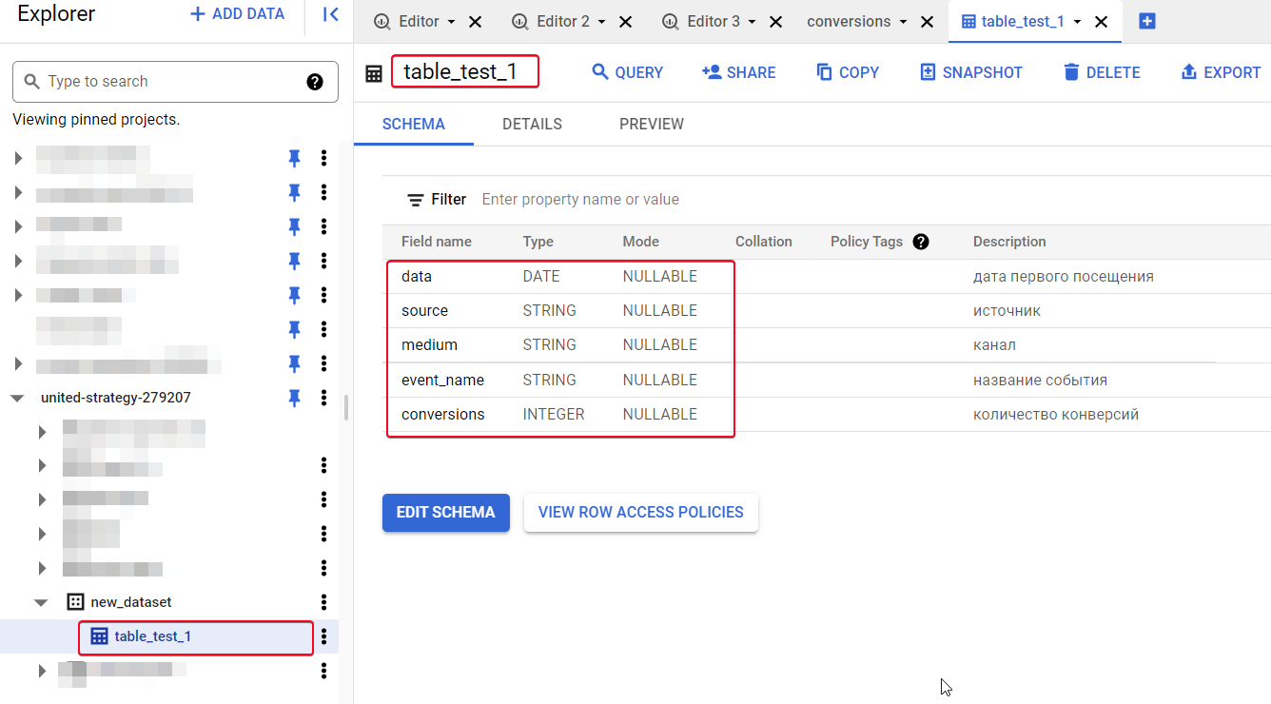The width and height of the screenshot is (1271, 704).
Task: Select table_test_1 in the Explorer tree
Action: pos(153,636)
